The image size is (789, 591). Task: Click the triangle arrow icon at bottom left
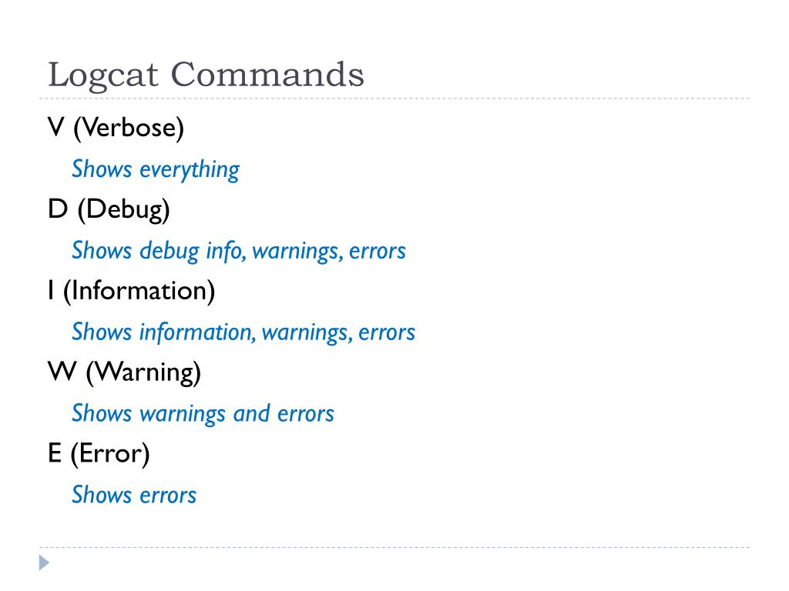click(x=44, y=563)
